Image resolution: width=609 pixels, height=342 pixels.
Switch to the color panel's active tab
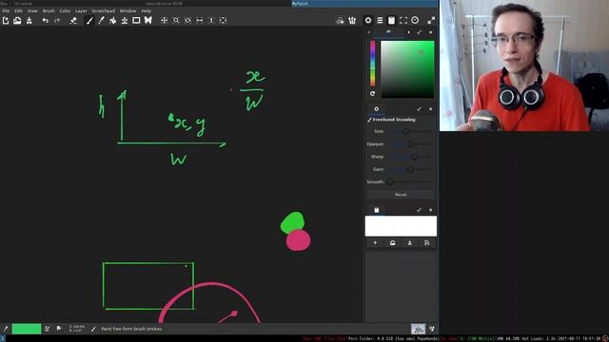388,32
